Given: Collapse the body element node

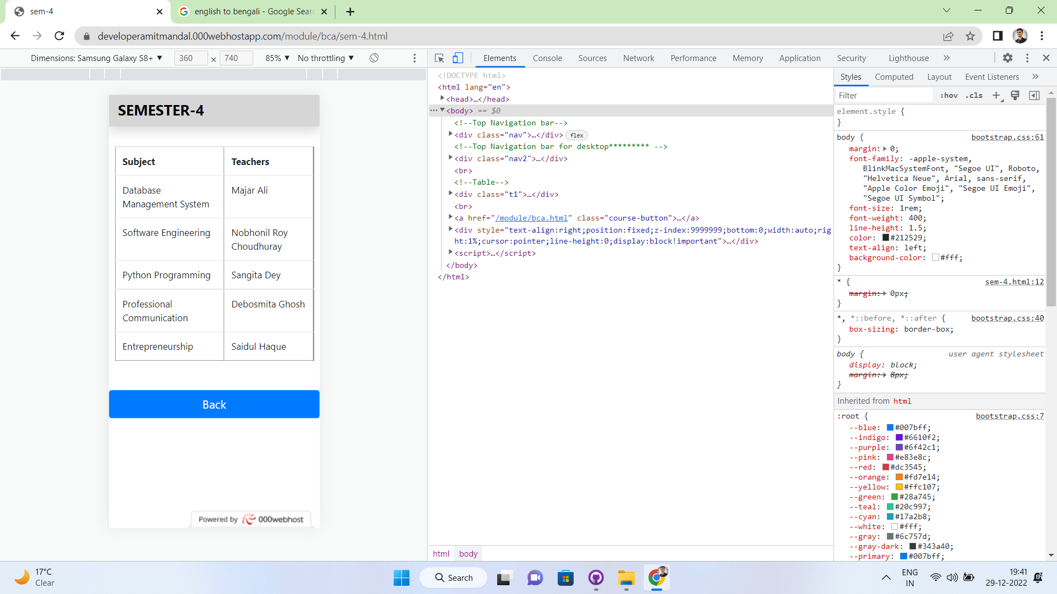Looking at the screenshot, I should 442,110.
